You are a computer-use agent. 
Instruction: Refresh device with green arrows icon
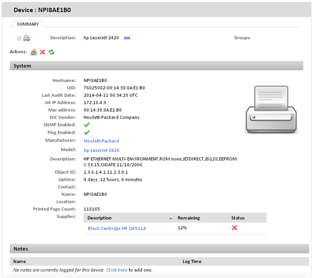51,52
